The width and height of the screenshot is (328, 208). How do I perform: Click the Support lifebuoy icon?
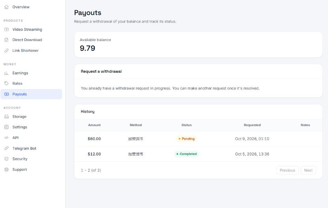[6, 170]
